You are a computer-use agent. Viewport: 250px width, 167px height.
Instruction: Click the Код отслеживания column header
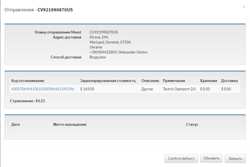click(x=28, y=81)
